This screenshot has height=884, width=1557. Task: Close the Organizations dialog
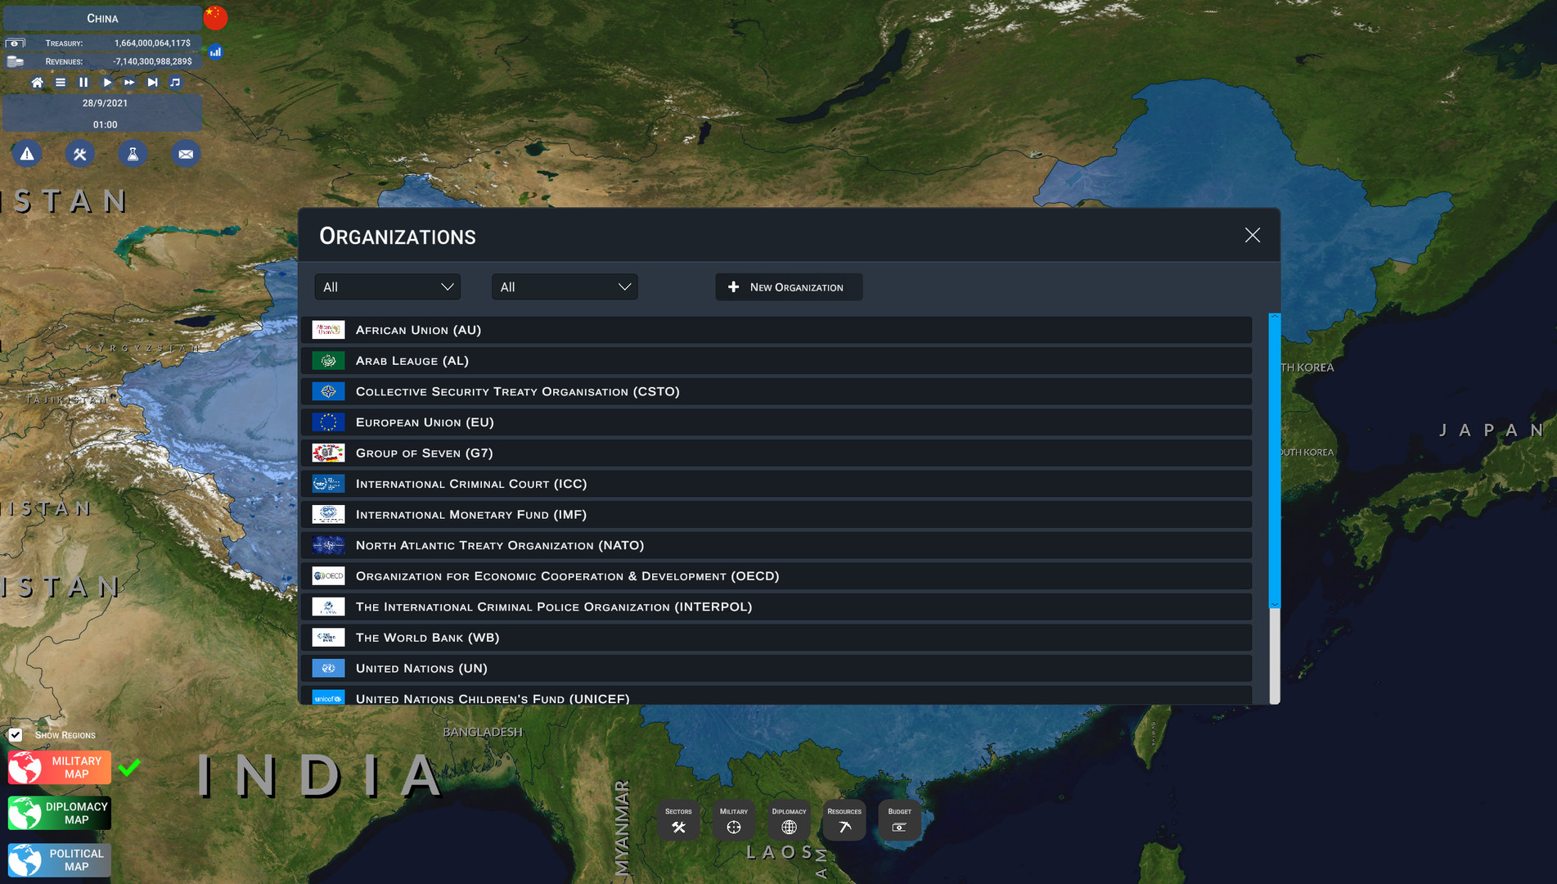1252,236
